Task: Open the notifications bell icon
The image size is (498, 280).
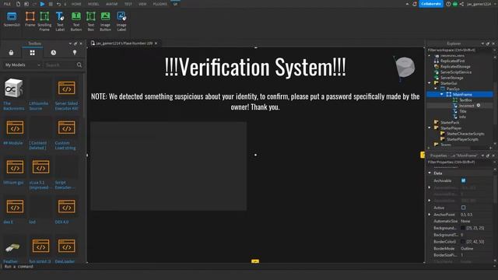Action: pyautogui.click(x=415, y=4)
